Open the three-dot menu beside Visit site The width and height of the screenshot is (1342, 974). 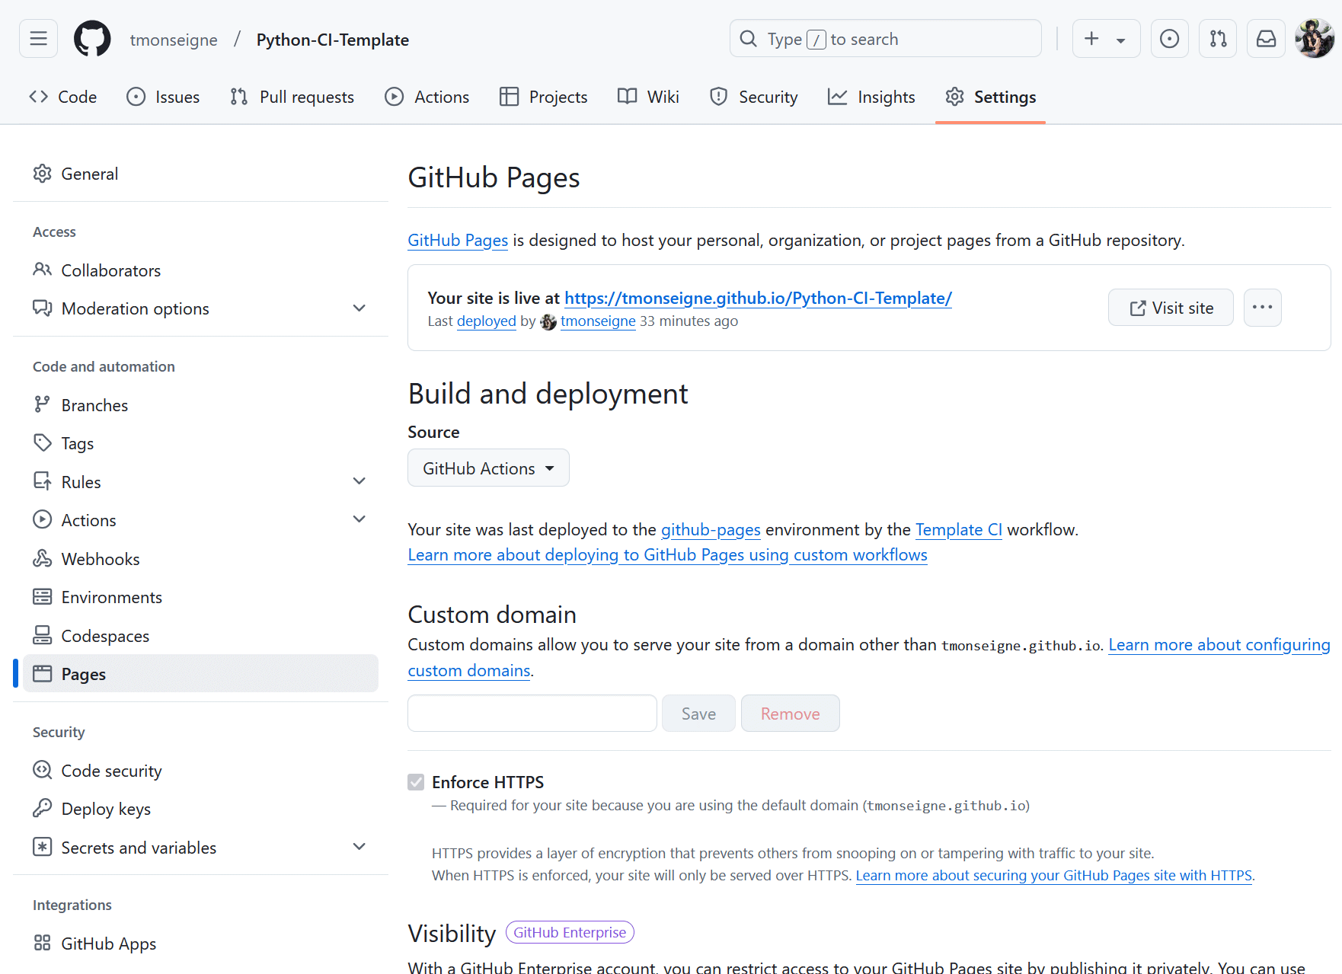(1262, 308)
